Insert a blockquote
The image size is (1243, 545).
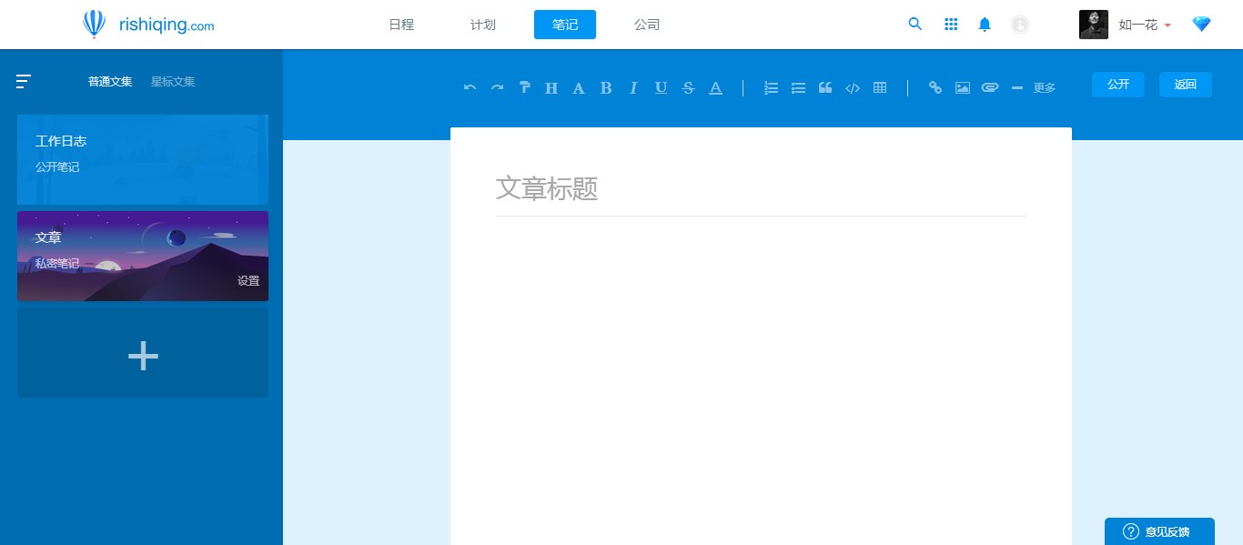[825, 86]
